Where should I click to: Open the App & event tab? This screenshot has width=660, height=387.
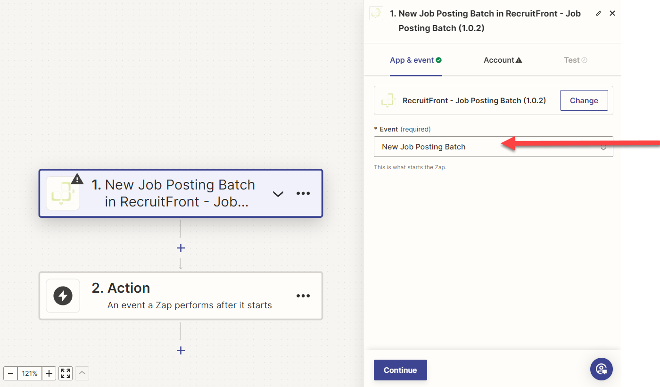coord(416,60)
